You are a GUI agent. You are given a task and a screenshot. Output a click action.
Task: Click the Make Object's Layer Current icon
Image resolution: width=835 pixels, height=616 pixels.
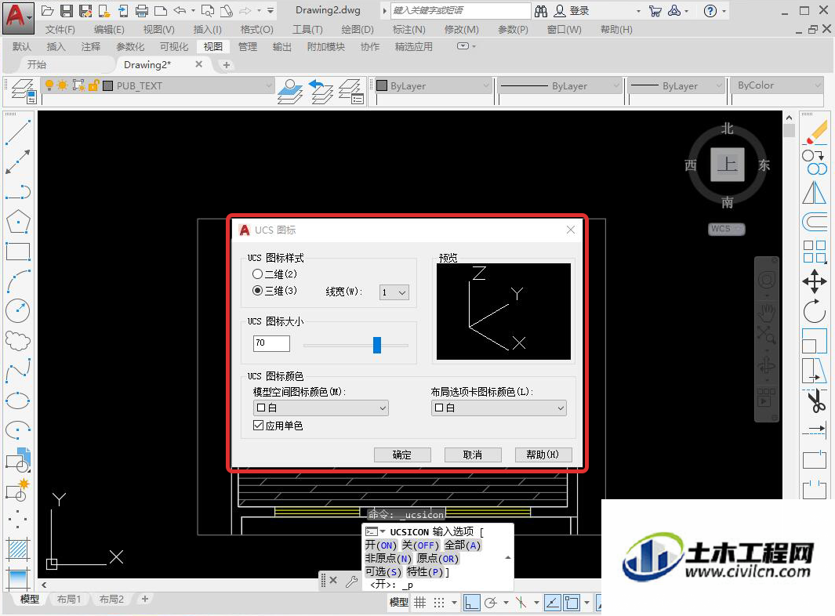click(x=290, y=91)
